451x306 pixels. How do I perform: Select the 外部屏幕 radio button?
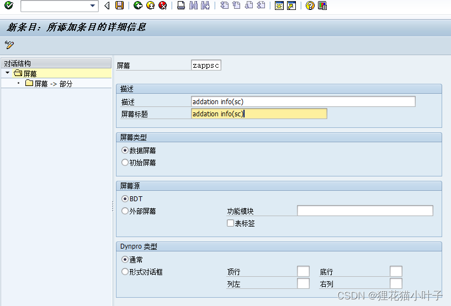[x=125, y=211]
